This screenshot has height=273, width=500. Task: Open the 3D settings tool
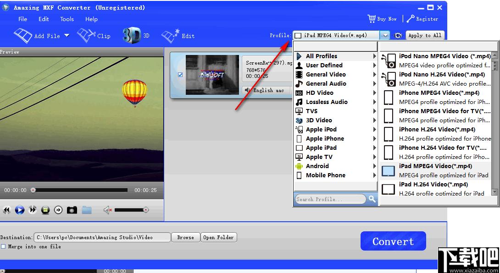tap(136, 35)
